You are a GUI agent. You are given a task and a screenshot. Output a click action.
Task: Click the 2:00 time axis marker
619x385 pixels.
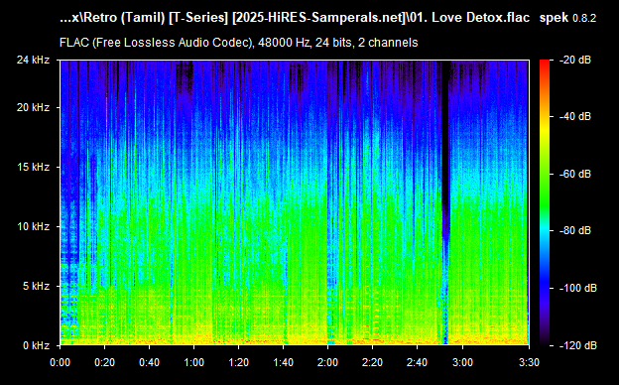tap(327, 362)
